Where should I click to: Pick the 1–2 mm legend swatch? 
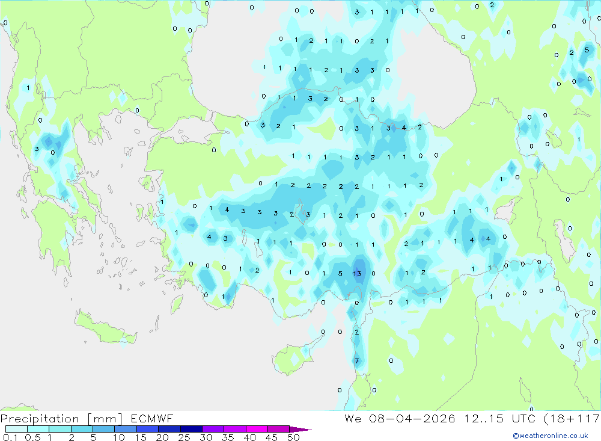60,429
